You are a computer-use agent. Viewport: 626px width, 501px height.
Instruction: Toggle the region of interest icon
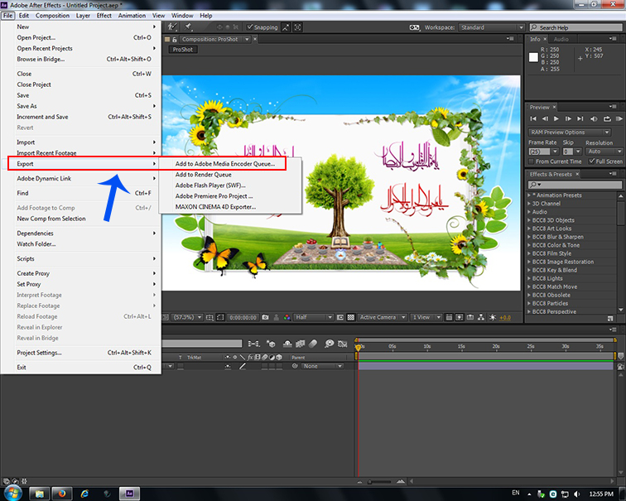(340, 317)
